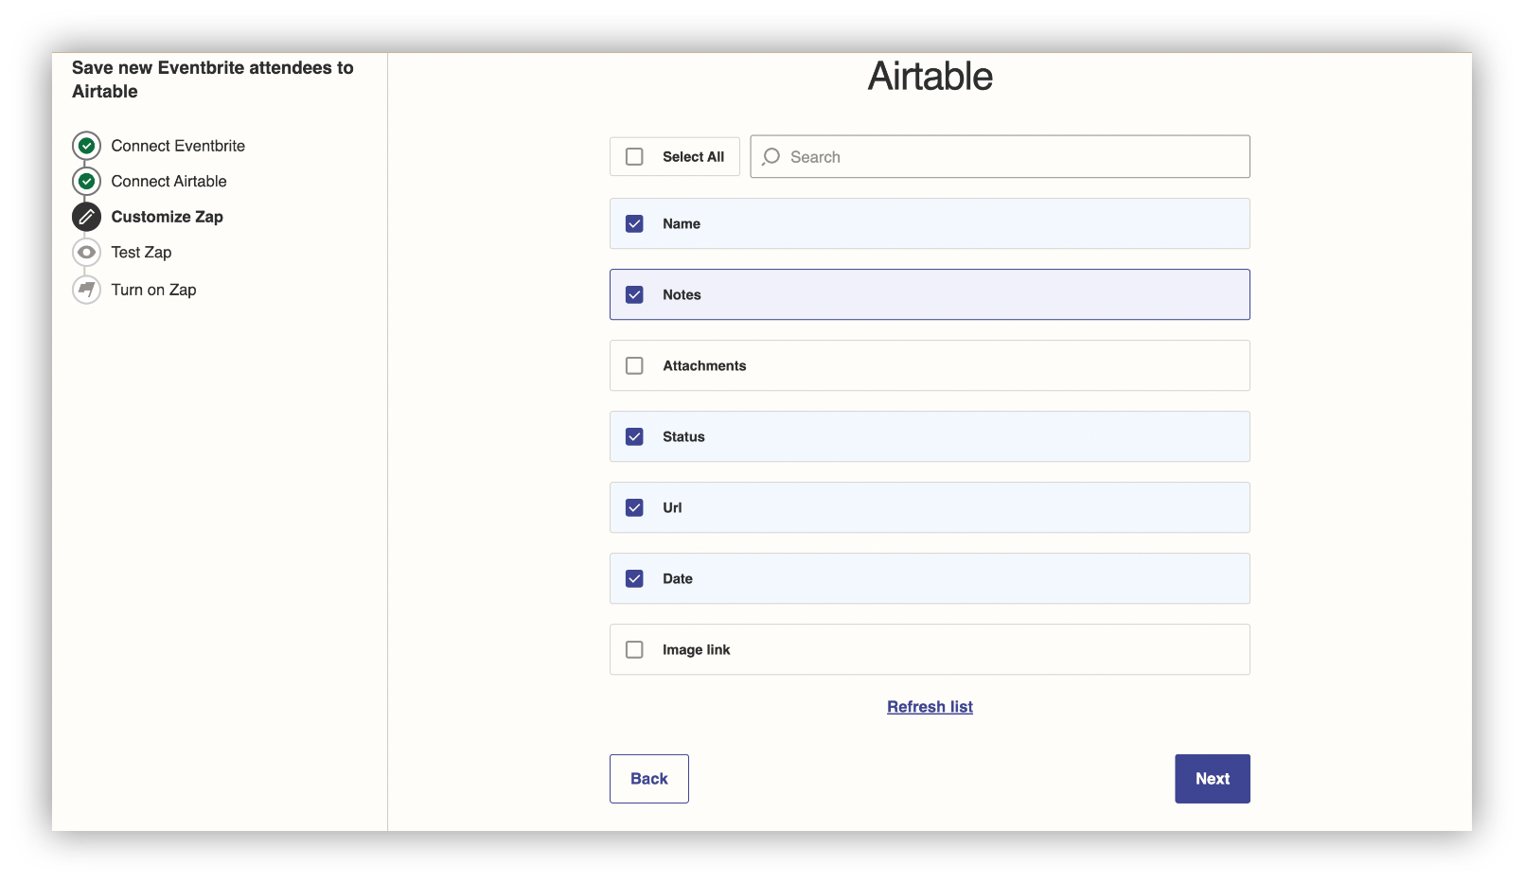Open the Connect Eventbrite step

point(178,146)
